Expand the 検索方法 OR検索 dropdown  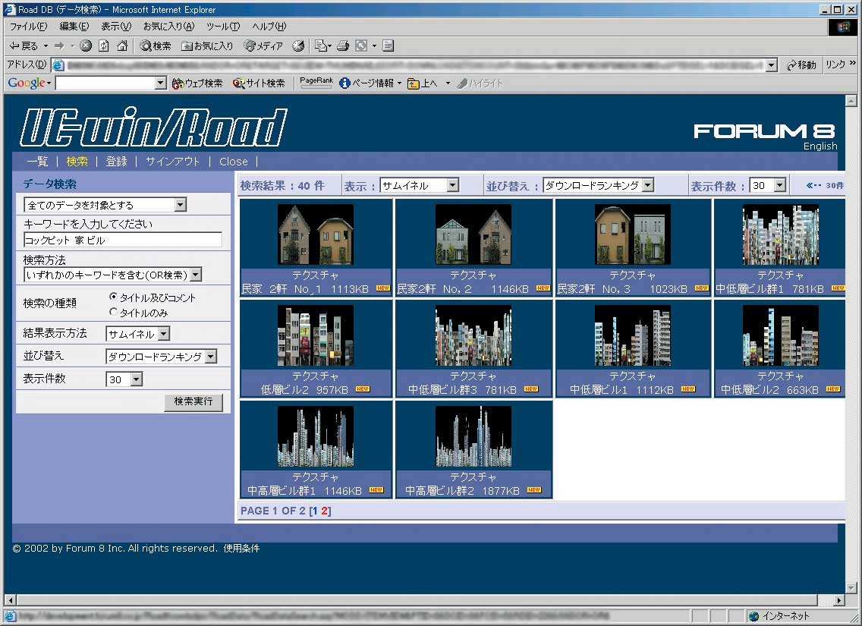195,275
